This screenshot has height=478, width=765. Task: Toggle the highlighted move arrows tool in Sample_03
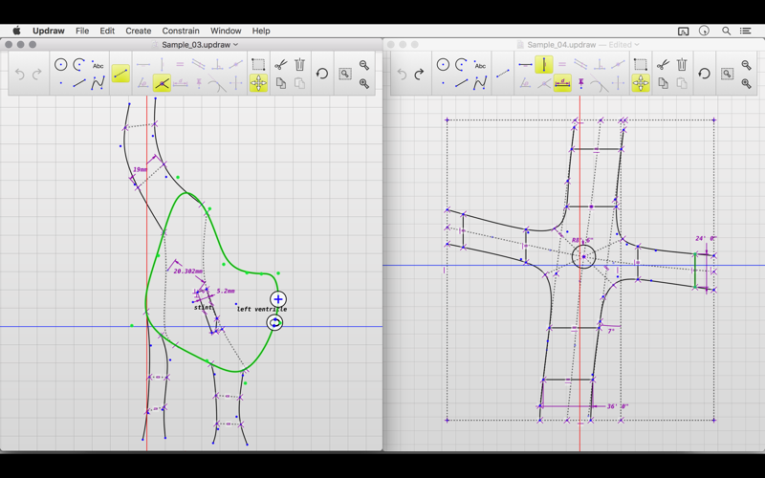258,84
